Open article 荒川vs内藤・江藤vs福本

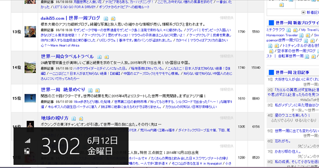pos(157,130)
